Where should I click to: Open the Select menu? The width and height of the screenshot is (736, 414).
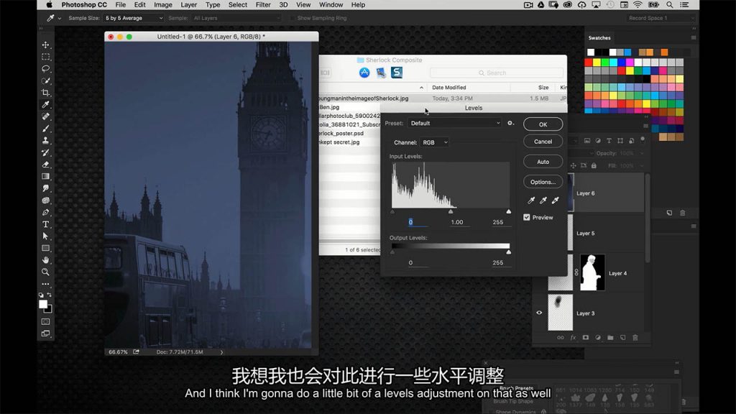pyautogui.click(x=238, y=5)
